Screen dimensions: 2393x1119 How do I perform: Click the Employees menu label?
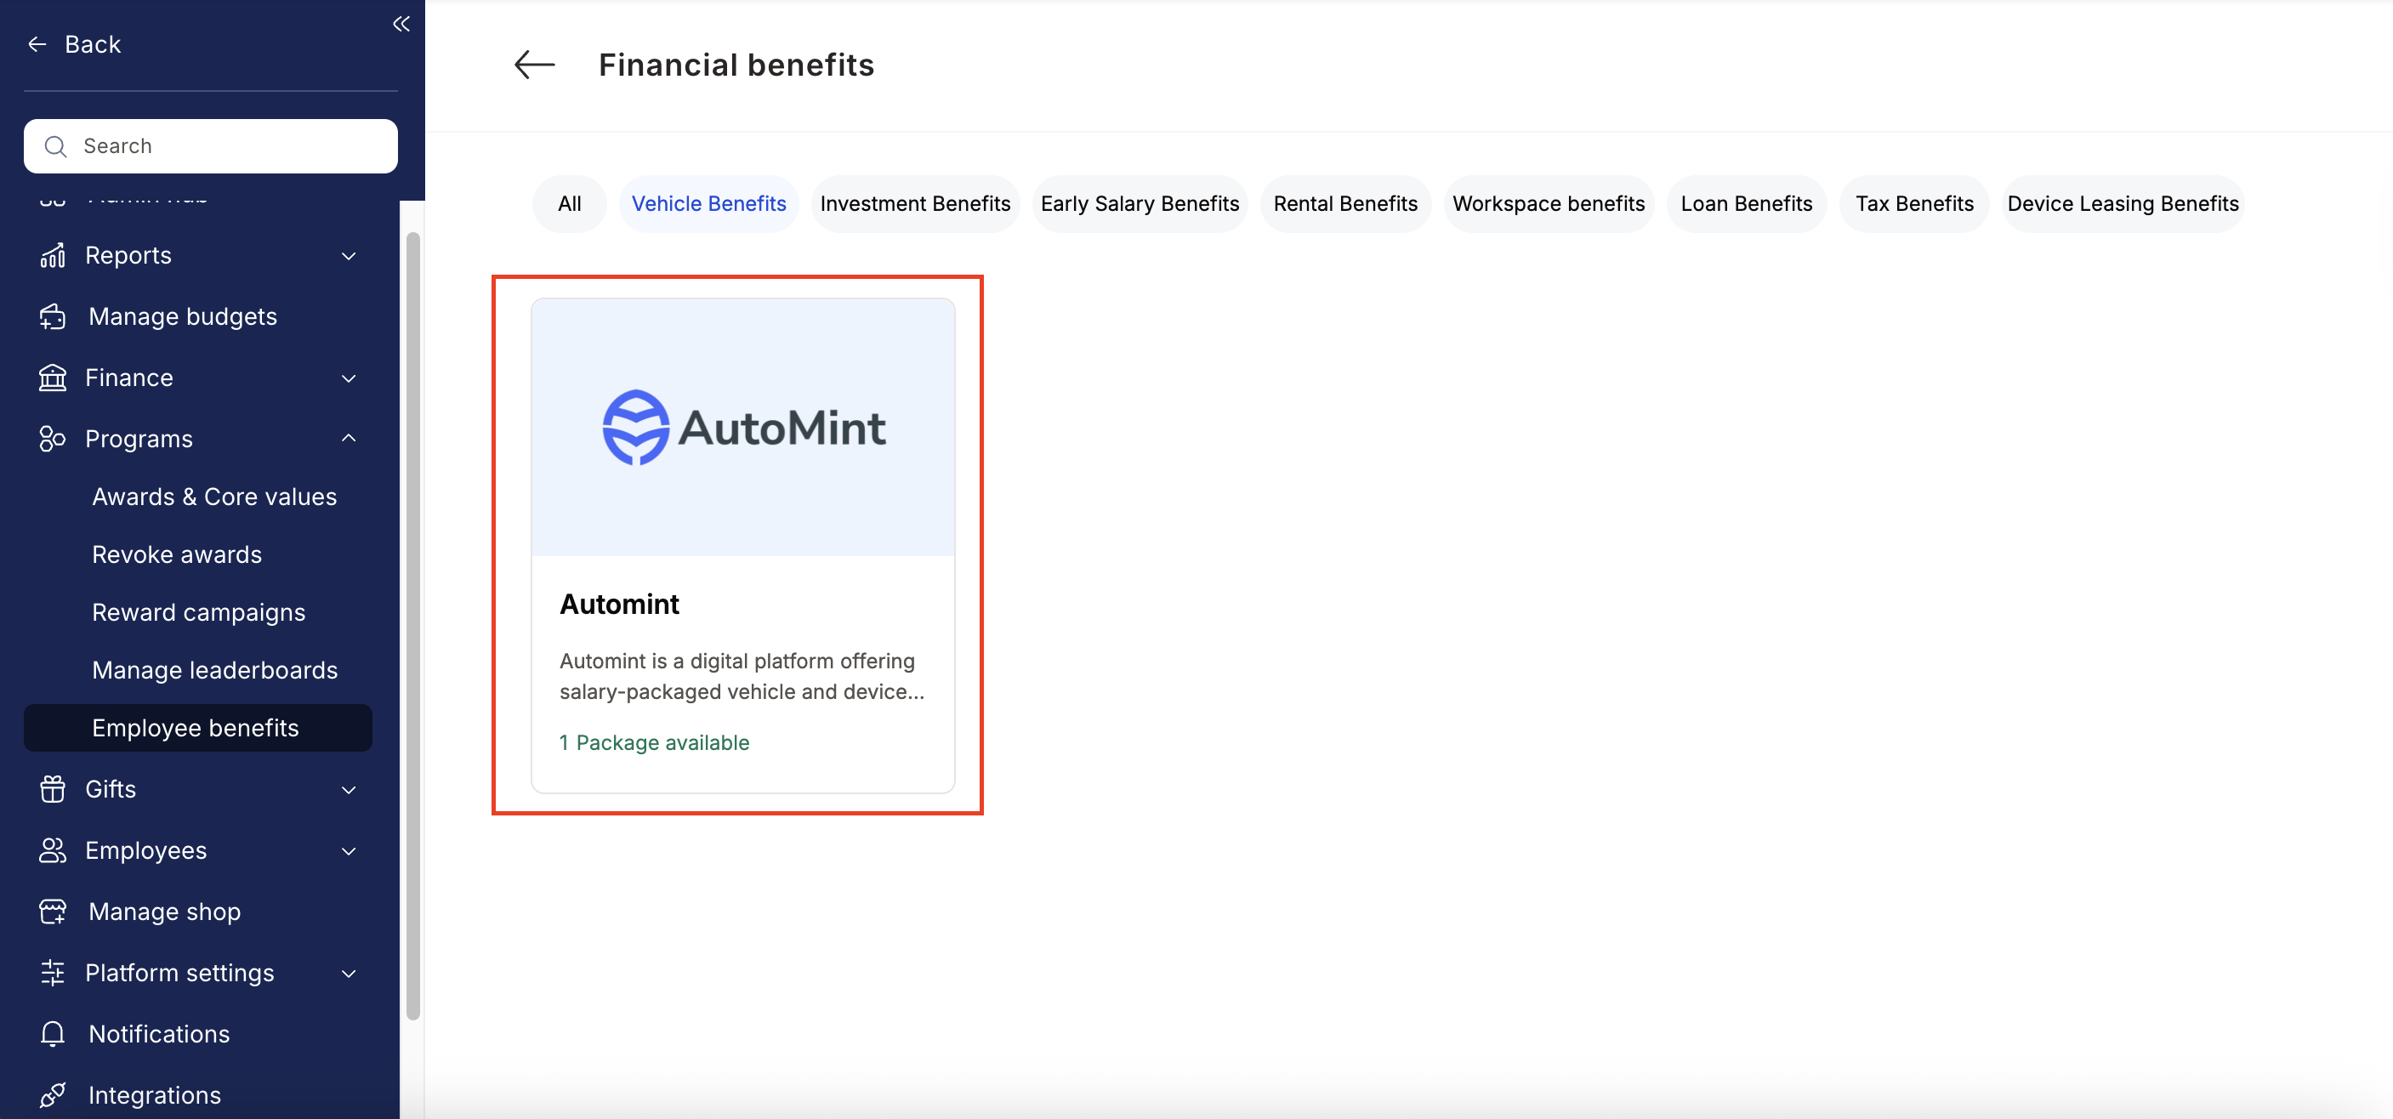pyautogui.click(x=146, y=850)
